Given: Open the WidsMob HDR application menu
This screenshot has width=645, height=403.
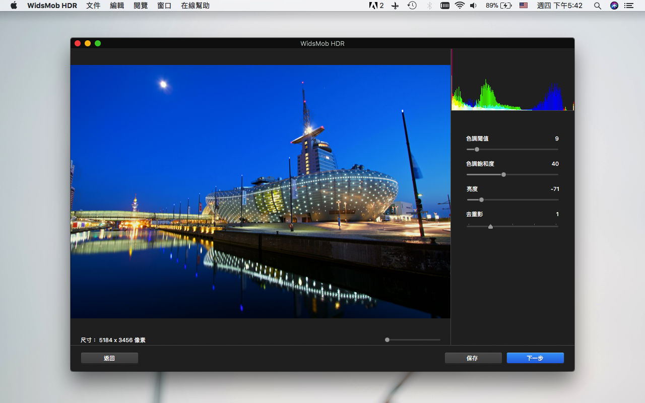Looking at the screenshot, I should point(52,6).
